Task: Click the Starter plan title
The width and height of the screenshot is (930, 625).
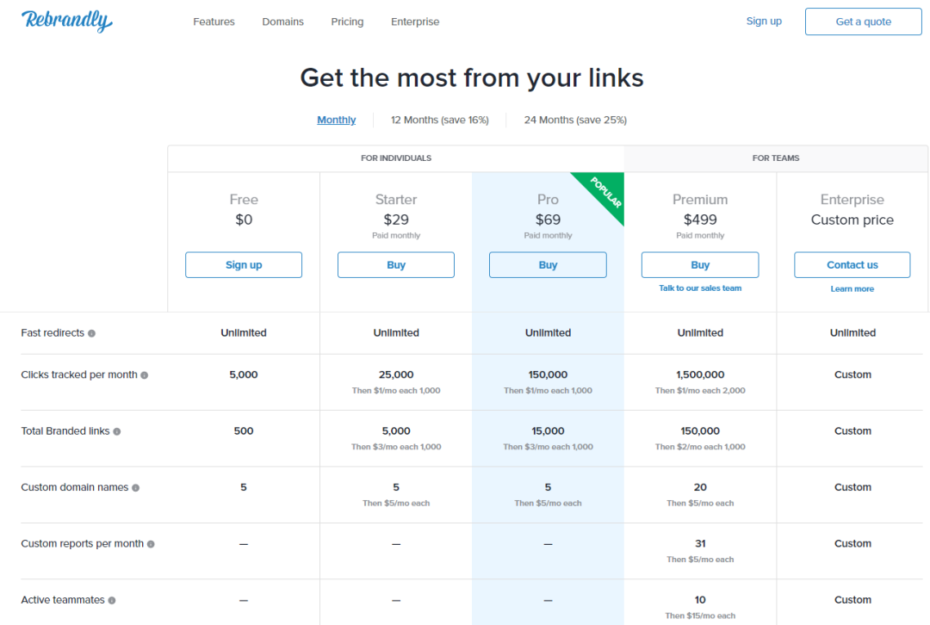Action: pyautogui.click(x=396, y=199)
